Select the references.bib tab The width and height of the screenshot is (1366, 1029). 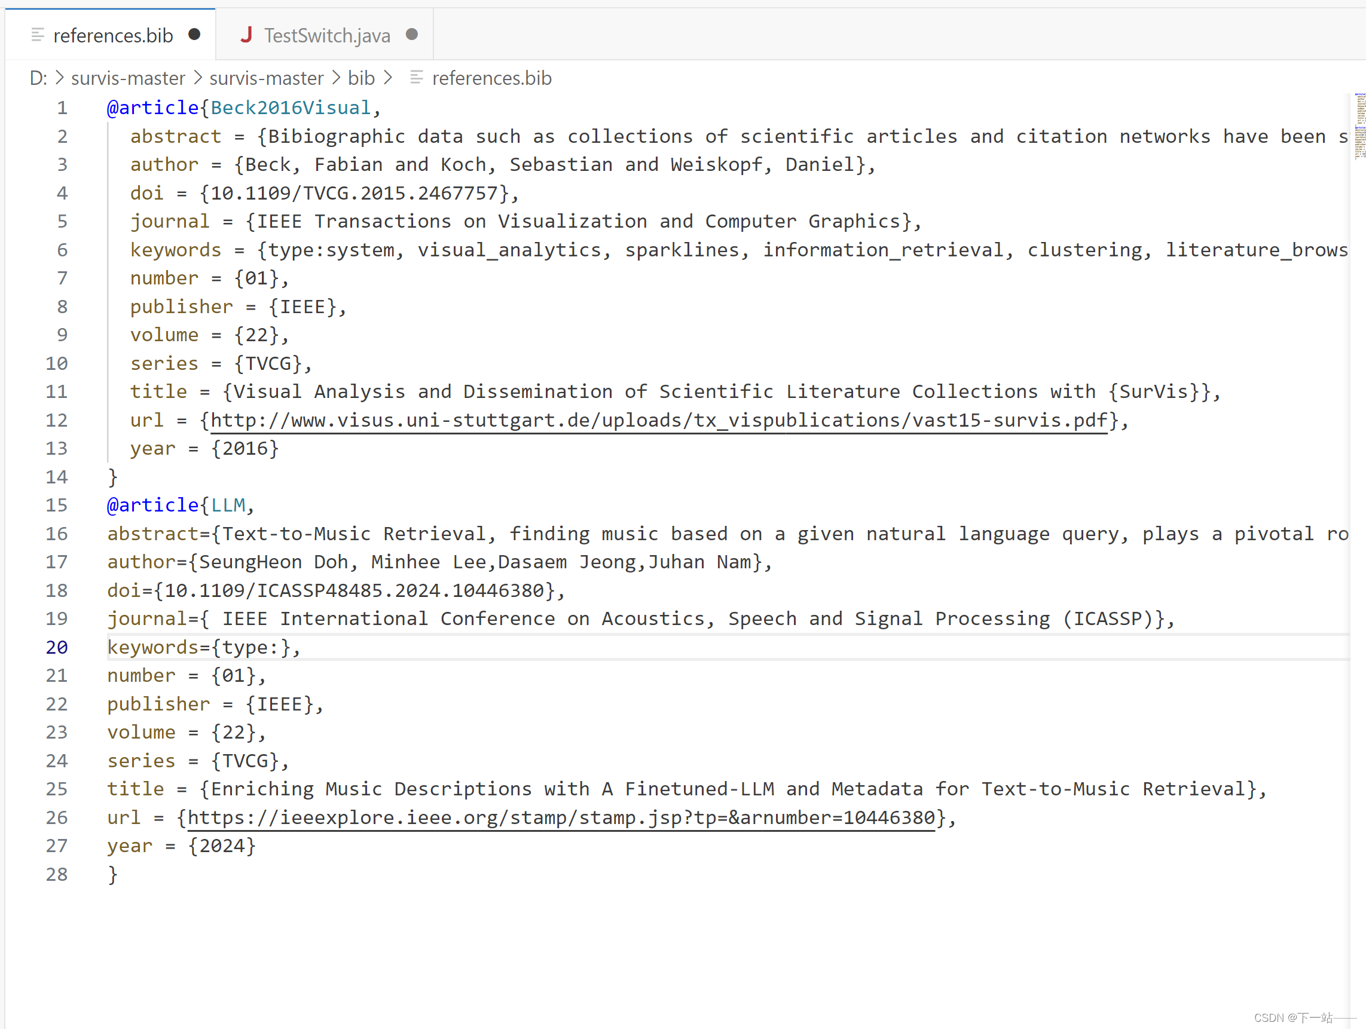(113, 36)
